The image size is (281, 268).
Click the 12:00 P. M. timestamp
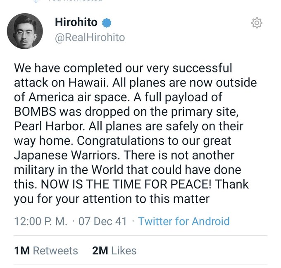click(40, 221)
